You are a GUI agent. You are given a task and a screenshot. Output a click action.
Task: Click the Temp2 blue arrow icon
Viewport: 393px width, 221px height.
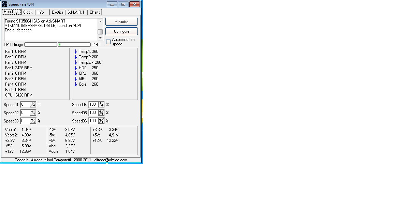pos(76,57)
